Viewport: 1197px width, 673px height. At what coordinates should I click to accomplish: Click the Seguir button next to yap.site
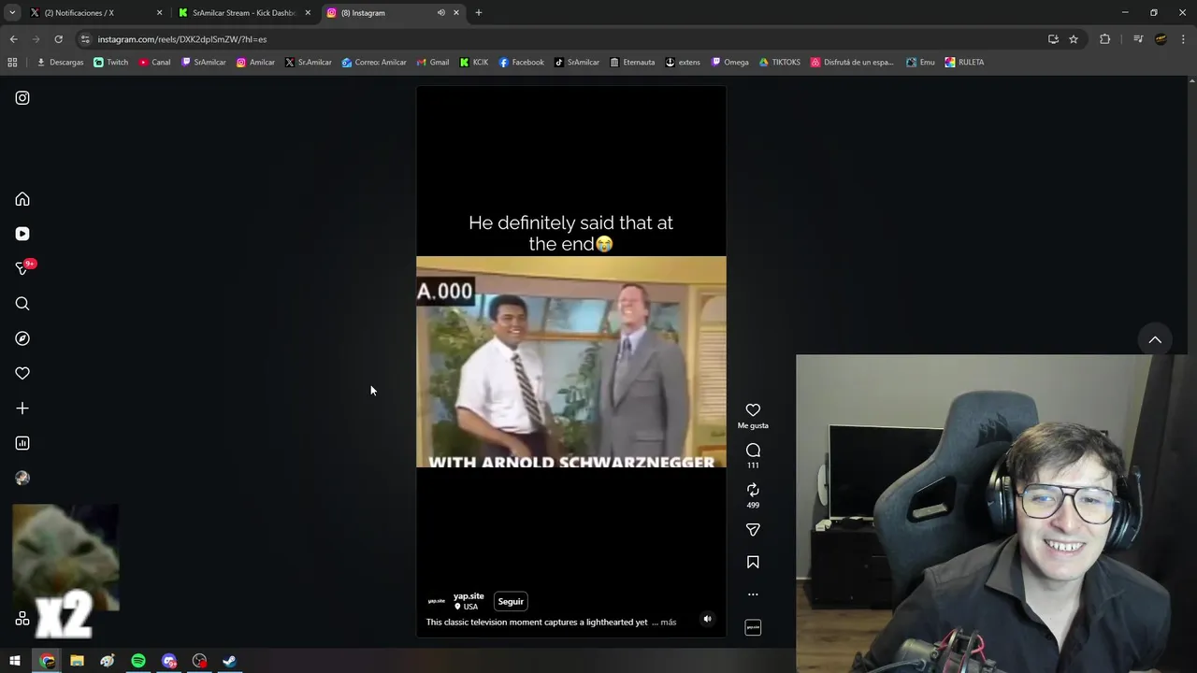coord(511,602)
